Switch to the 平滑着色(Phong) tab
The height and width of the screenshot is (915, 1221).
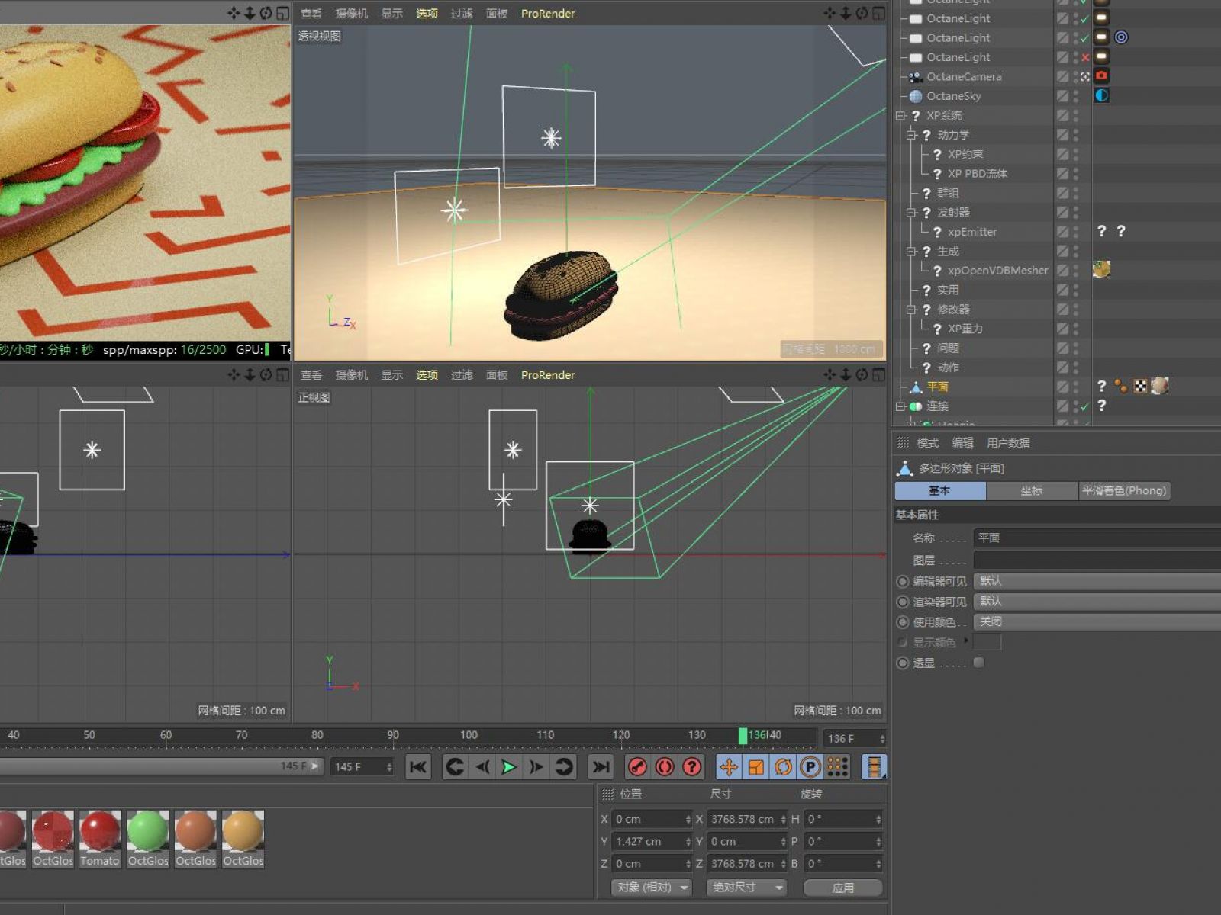tap(1124, 491)
